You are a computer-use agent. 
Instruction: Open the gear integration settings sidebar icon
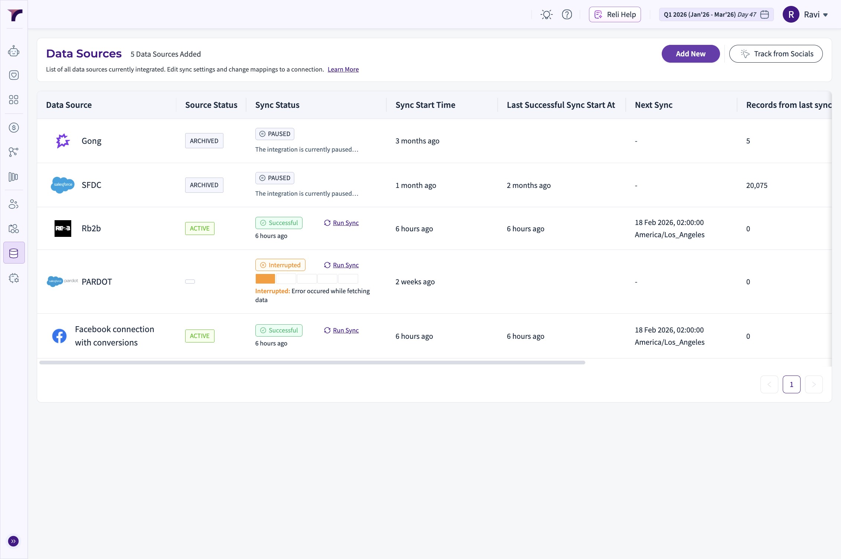pos(14,278)
